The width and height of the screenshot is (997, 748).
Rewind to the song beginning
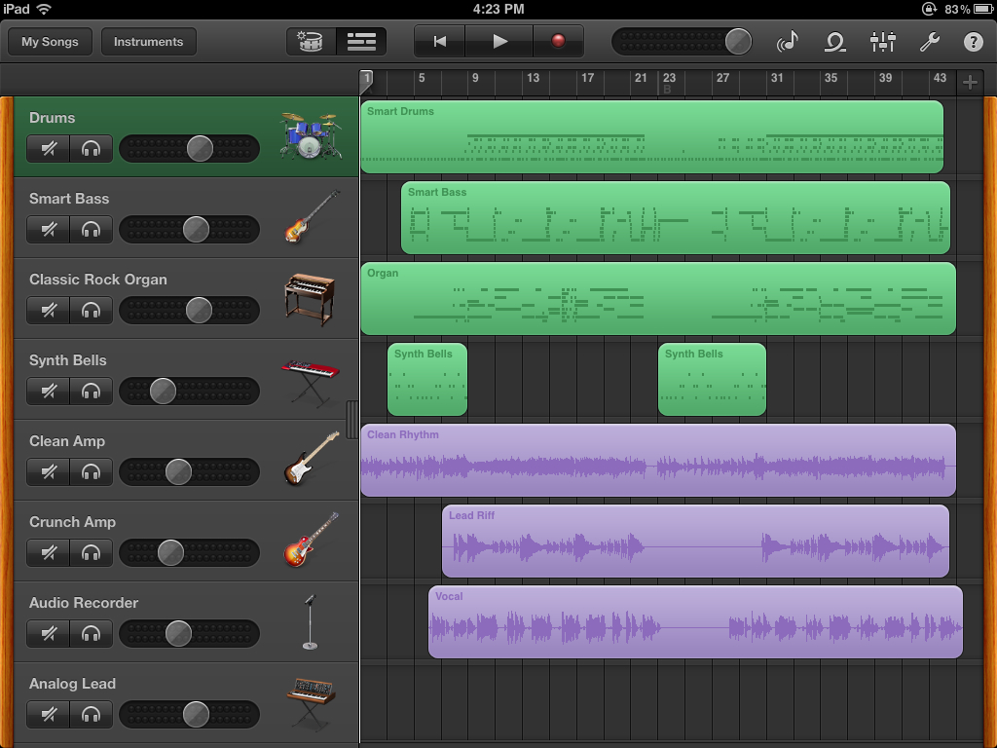pyautogui.click(x=440, y=41)
